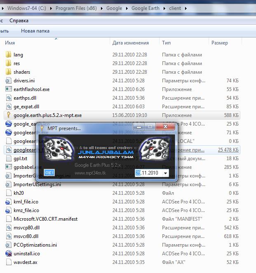This screenshot has width=256, height=273.
Task: Sort by Имя column header
Action: pyautogui.click(x=10, y=43)
